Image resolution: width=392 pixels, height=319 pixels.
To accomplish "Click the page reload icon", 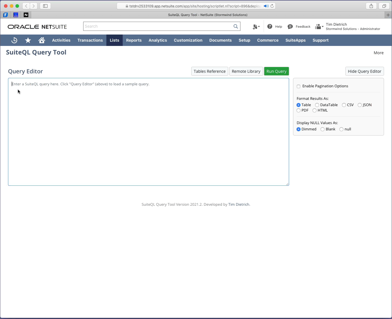I will coord(272,6).
